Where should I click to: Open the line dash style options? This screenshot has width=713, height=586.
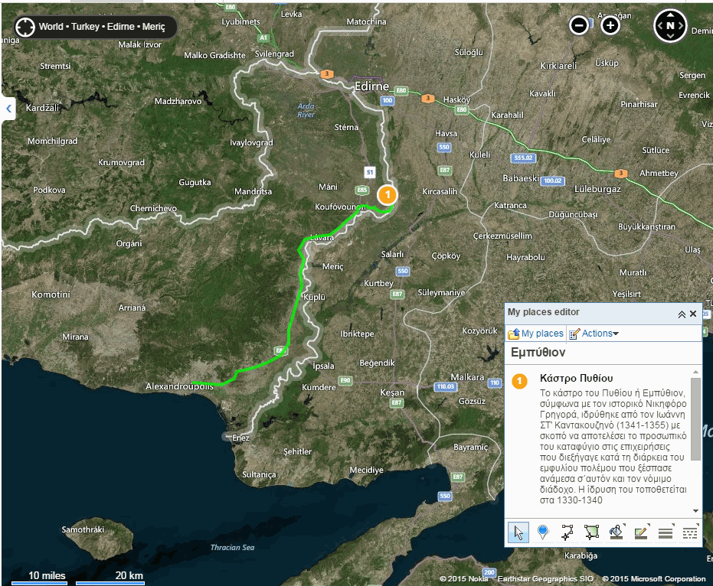[x=690, y=532]
